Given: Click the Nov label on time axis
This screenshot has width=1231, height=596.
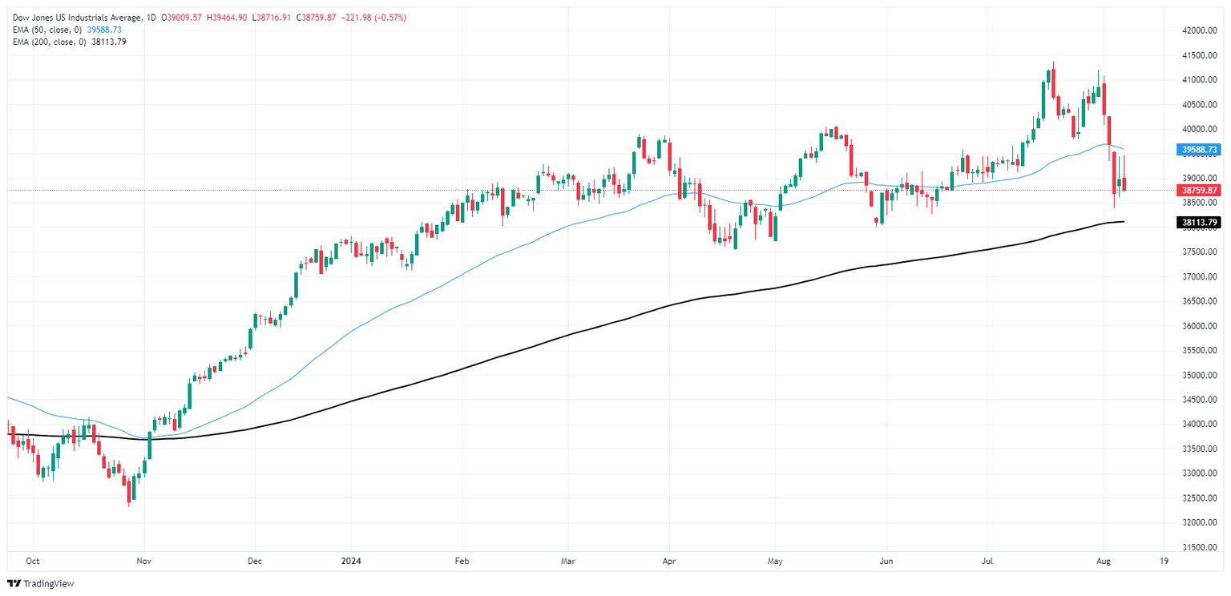Looking at the screenshot, I should click(x=143, y=562).
